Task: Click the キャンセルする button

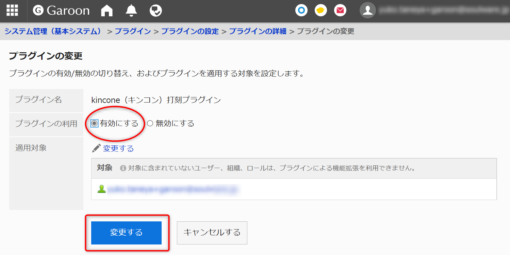Action: pos(212,233)
